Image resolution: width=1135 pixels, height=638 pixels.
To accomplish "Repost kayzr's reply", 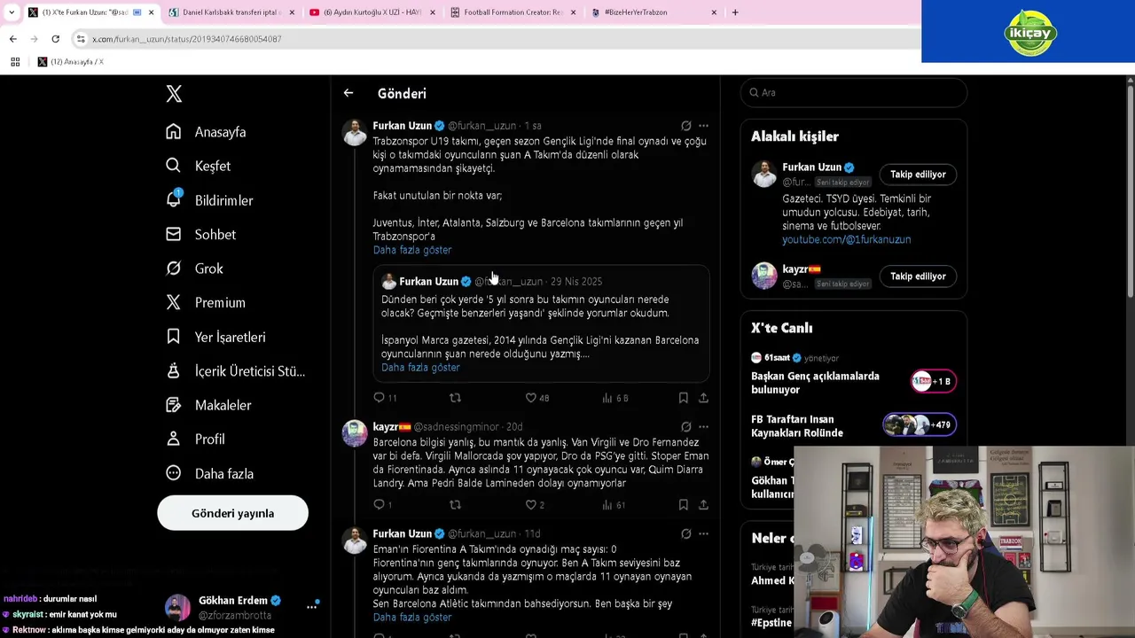I will (x=455, y=505).
